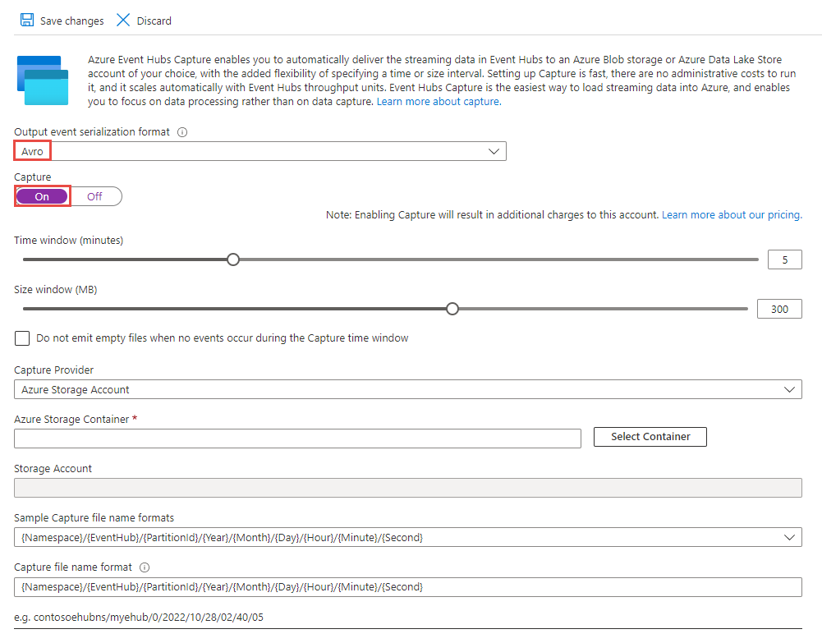Screen dimensions: 822x643
Task: Click the Save changes command
Action: coord(62,20)
